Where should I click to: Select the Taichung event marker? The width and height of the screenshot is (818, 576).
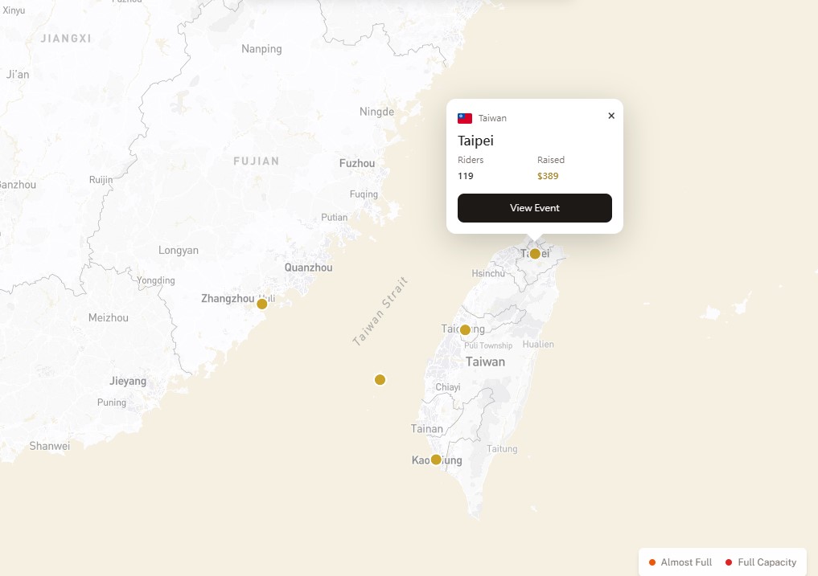(x=465, y=329)
